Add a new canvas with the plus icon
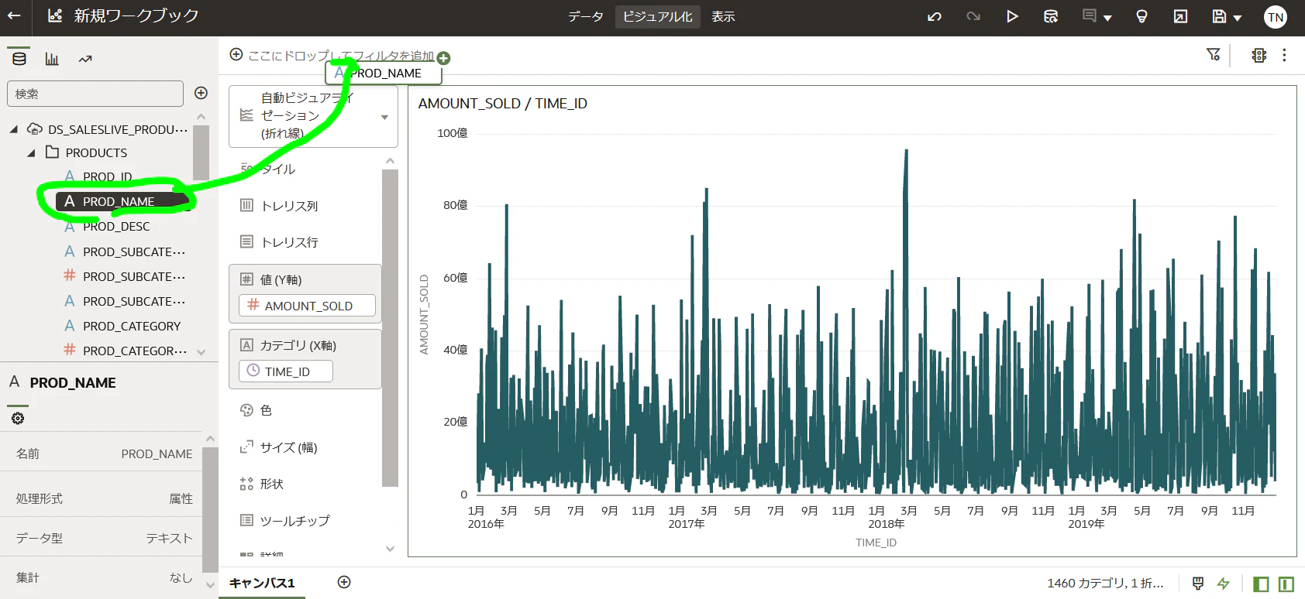 pos(344,582)
